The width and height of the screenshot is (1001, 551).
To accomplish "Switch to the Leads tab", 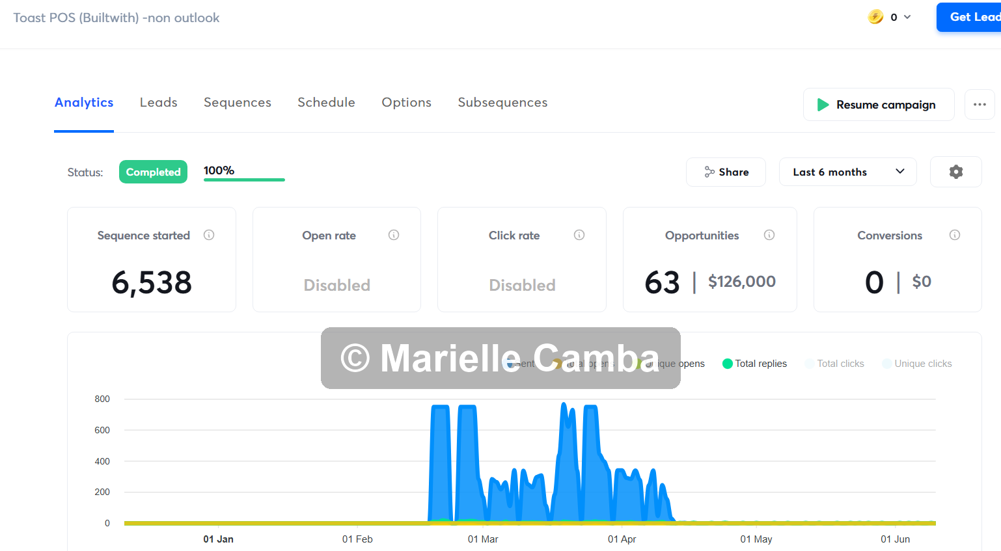I will click(158, 102).
